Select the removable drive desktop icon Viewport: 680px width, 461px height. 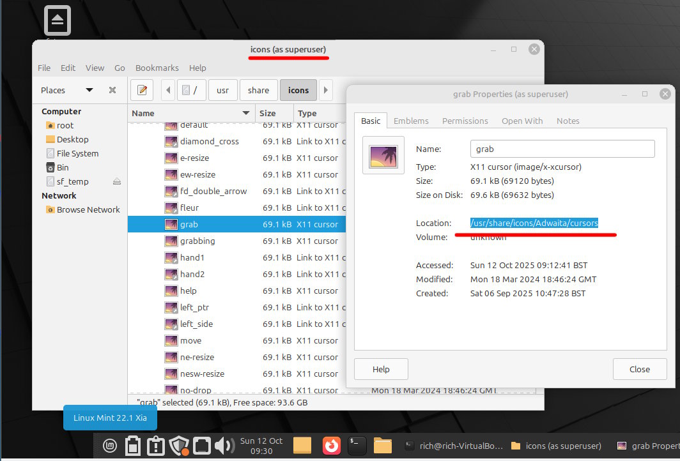tap(58, 21)
